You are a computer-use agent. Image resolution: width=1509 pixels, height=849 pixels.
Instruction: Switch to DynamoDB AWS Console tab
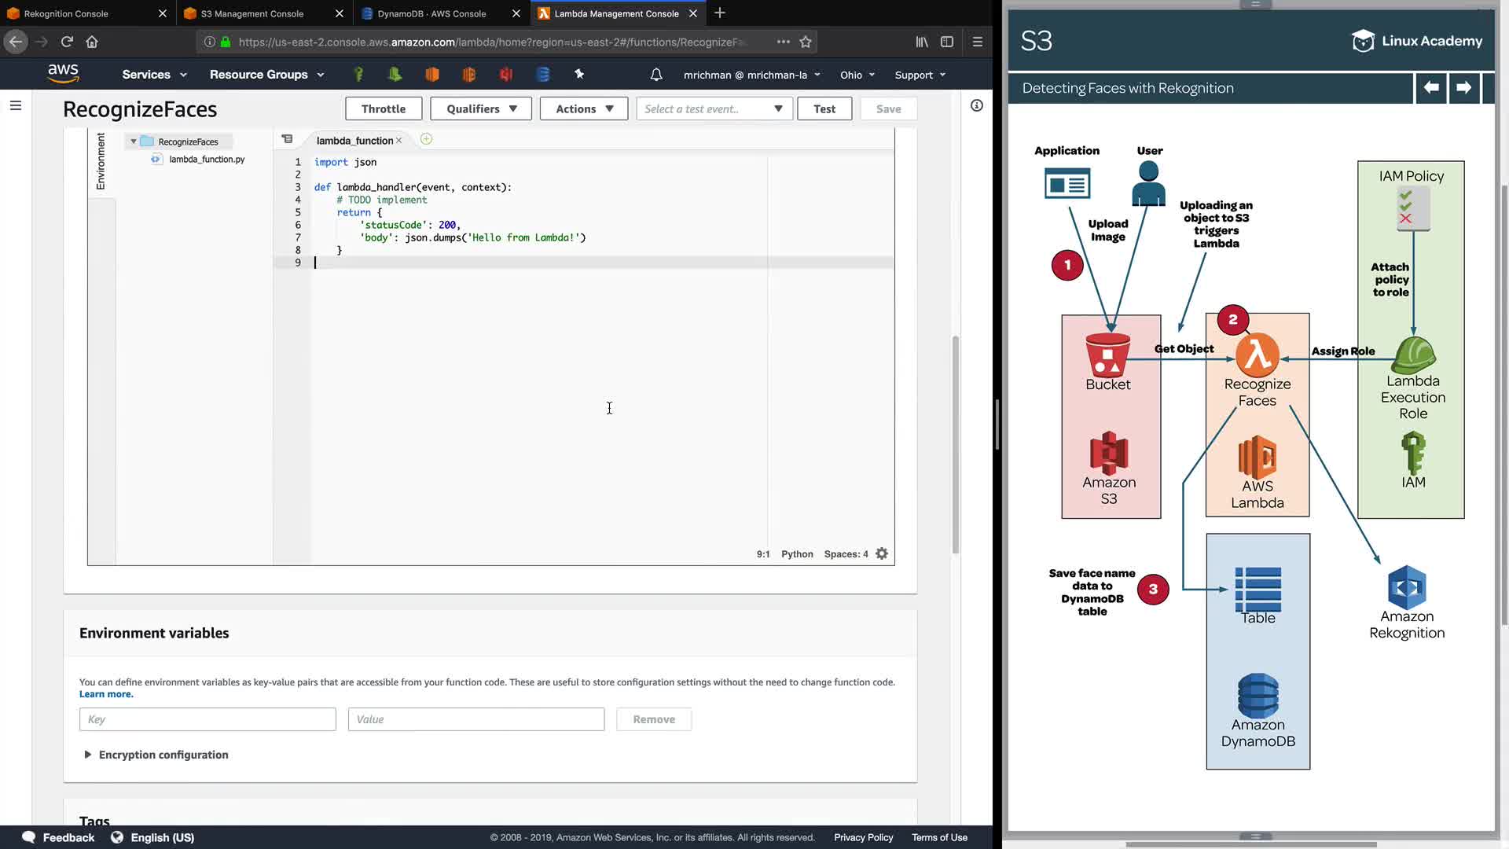[x=431, y=13]
